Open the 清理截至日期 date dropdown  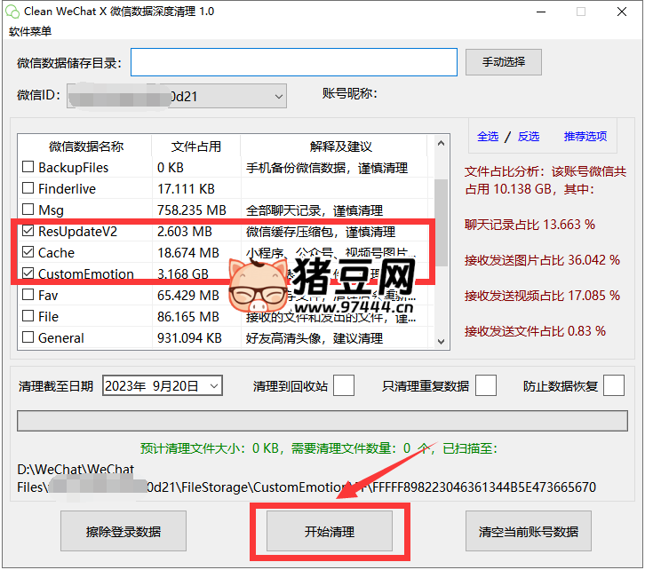coord(214,386)
